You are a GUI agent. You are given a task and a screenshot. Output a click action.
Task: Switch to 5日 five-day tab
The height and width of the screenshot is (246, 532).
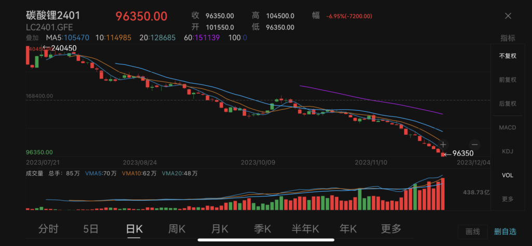90,229
